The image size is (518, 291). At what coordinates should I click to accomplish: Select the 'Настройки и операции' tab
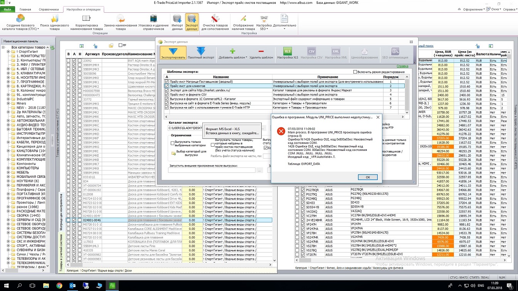[x=83, y=9]
